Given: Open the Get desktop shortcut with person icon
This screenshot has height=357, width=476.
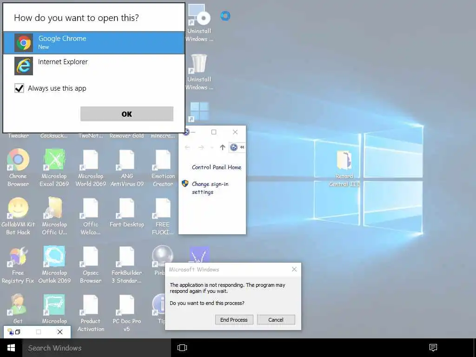Looking at the screenshot, I should (18, 309).
